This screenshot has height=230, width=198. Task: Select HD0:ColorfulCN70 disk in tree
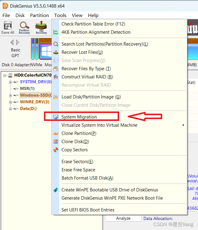(x=33, y=75)
